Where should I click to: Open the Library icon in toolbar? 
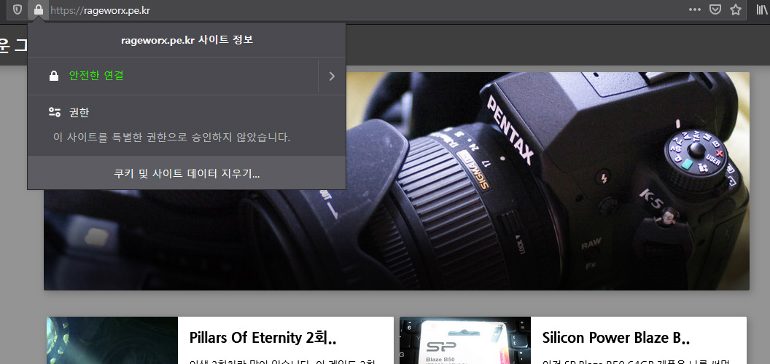[x=762, y=9]
